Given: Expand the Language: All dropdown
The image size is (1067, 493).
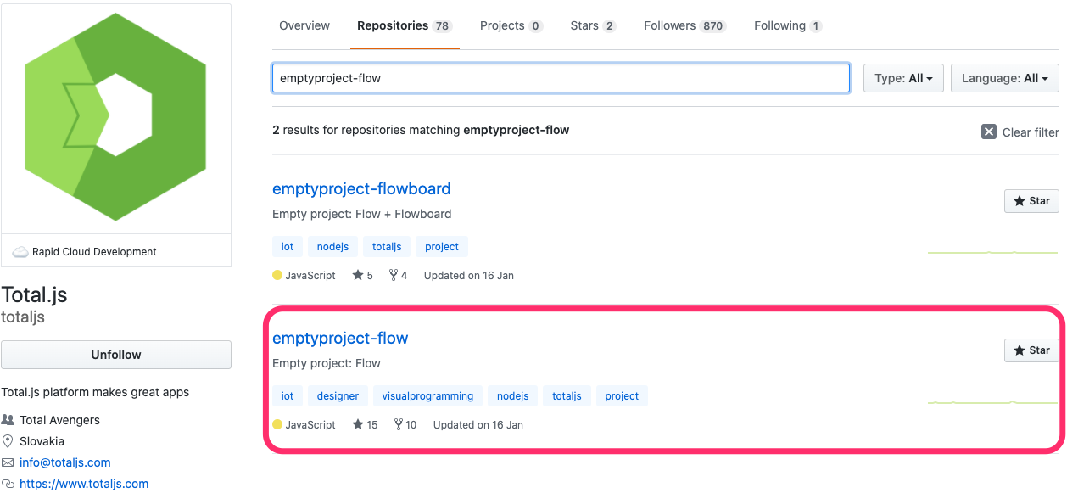Looking at the screenshot, I should coord(1004,78).
